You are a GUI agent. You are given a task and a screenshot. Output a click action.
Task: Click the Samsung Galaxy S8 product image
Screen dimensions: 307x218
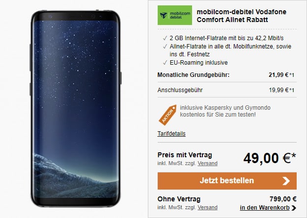76,109
